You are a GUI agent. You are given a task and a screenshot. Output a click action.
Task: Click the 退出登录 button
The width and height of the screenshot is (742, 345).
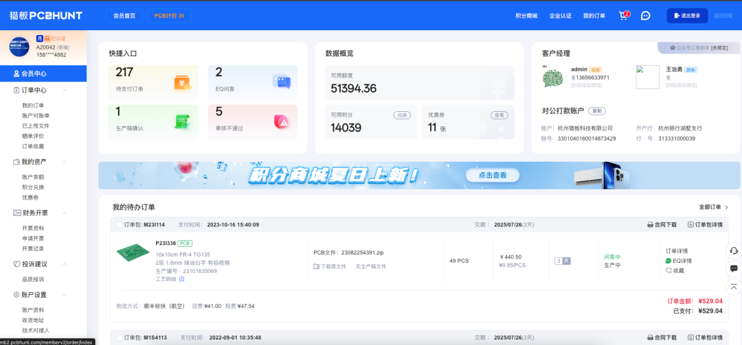pyautogui.click(x=687, y=16)
